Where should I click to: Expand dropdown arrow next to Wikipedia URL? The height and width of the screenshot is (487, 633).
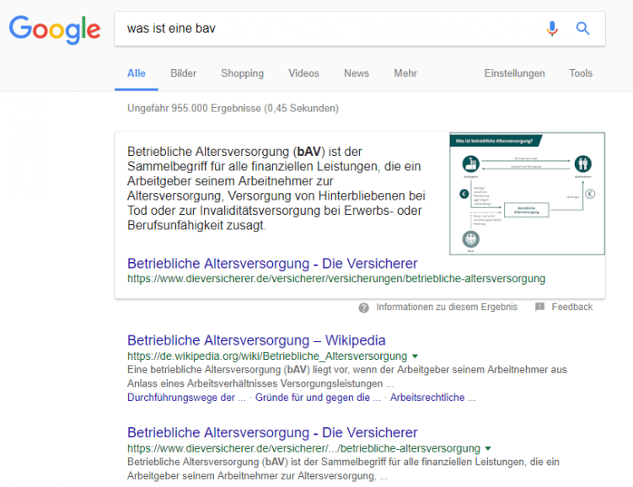pos(415,356)
